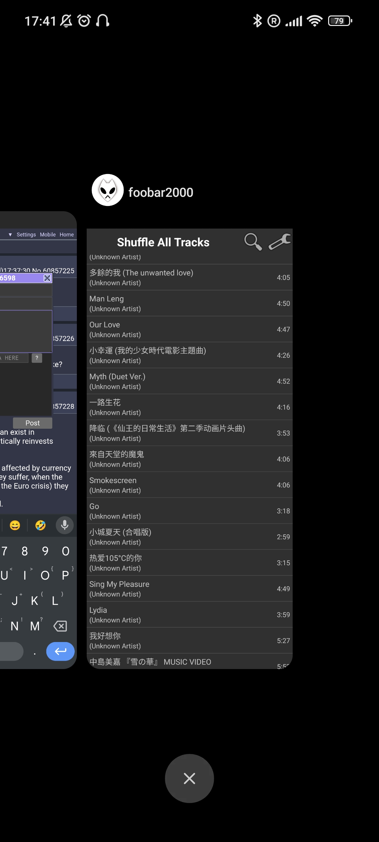
Task: Tap the headphones status icon
Action: (x=103, y=21)
